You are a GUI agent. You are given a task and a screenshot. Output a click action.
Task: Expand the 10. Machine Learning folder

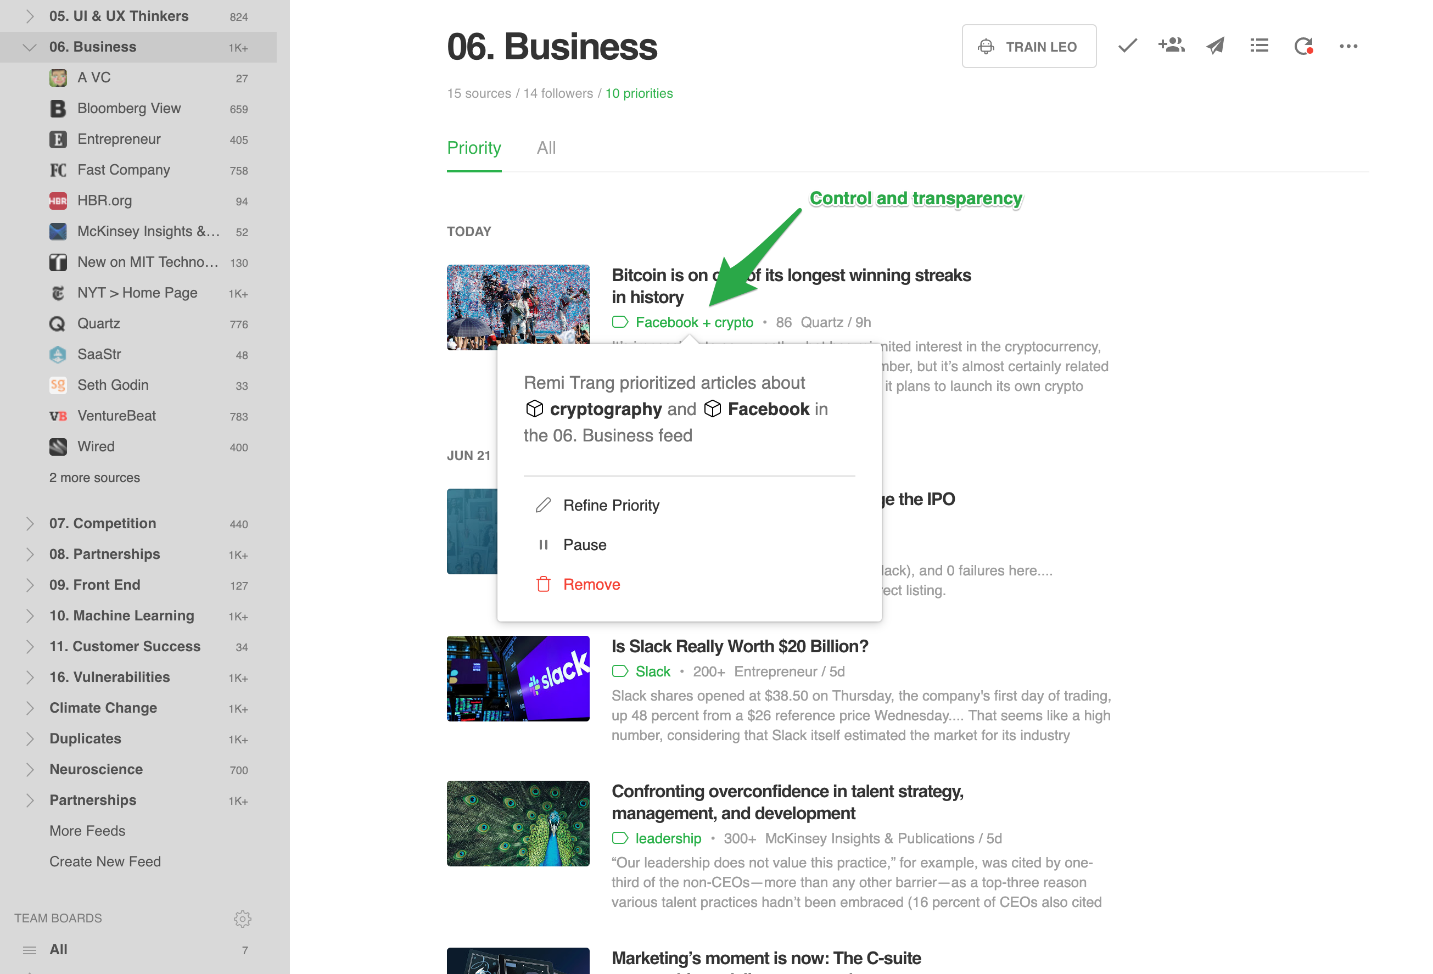(x=29, y=616)
